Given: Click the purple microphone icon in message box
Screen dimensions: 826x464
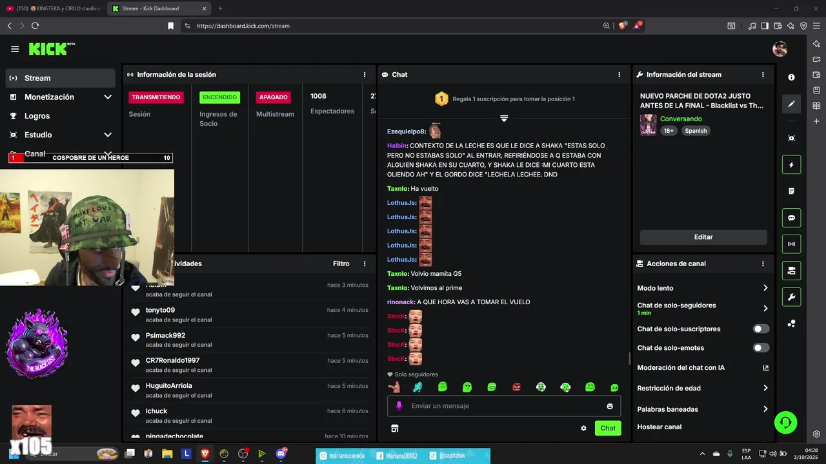Looking at the screenshot, I should (399, 406).
